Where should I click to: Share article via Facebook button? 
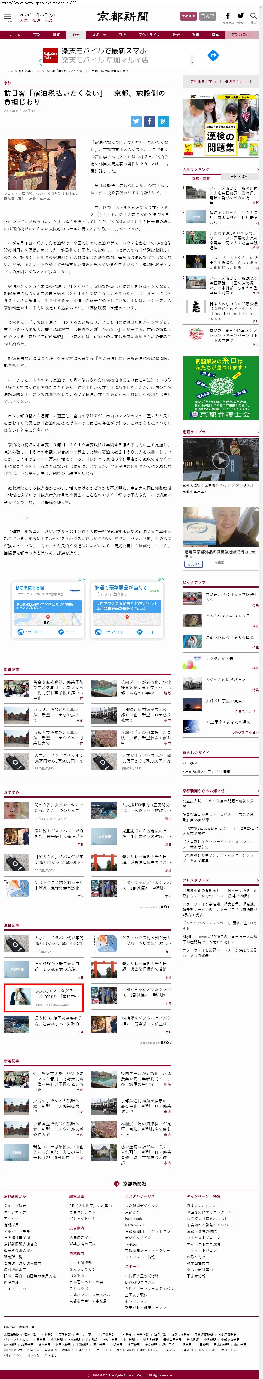(x=149, y=121)
